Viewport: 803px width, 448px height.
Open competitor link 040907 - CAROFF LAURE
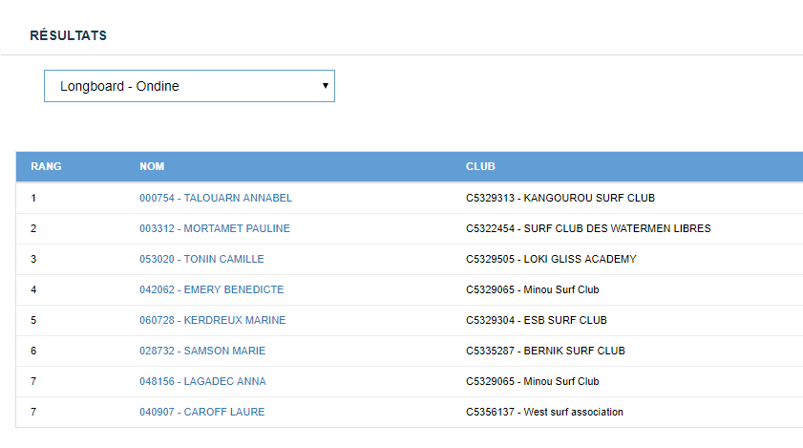coord(201,412)
